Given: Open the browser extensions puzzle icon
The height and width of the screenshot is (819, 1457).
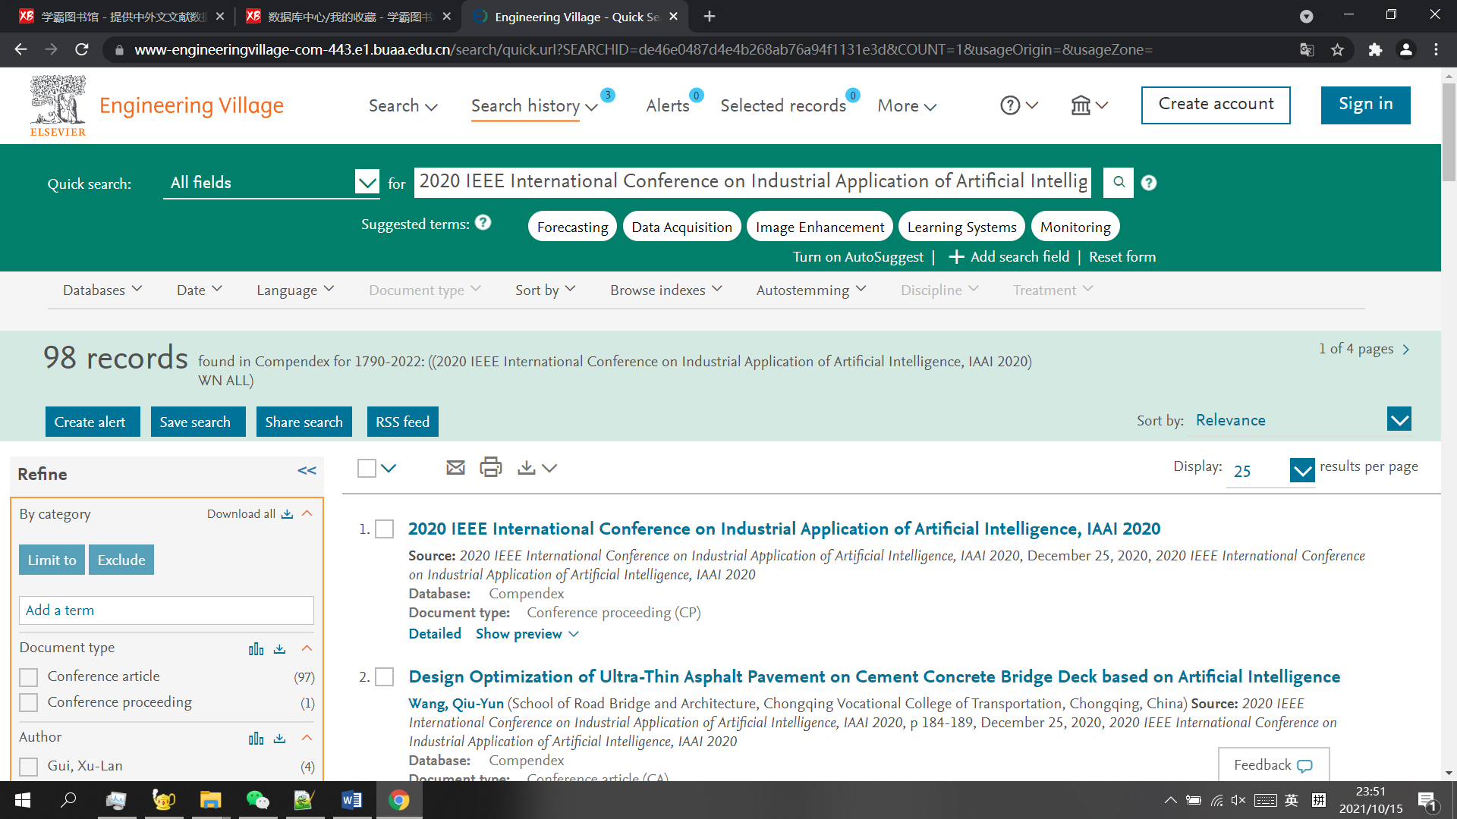Looking at the screenshot, I should pyautogui.click(x=1375, y=50).
